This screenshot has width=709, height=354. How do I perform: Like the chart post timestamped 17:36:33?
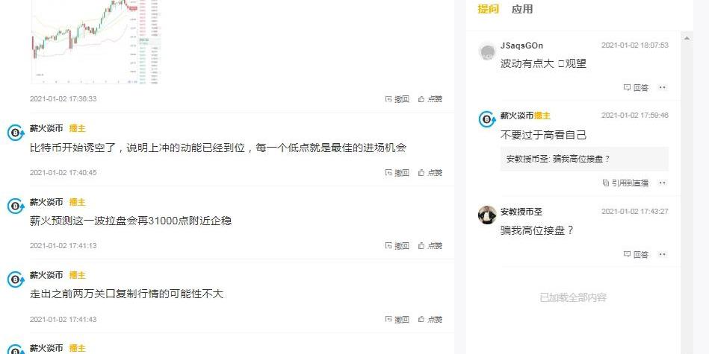pos(430,99)
